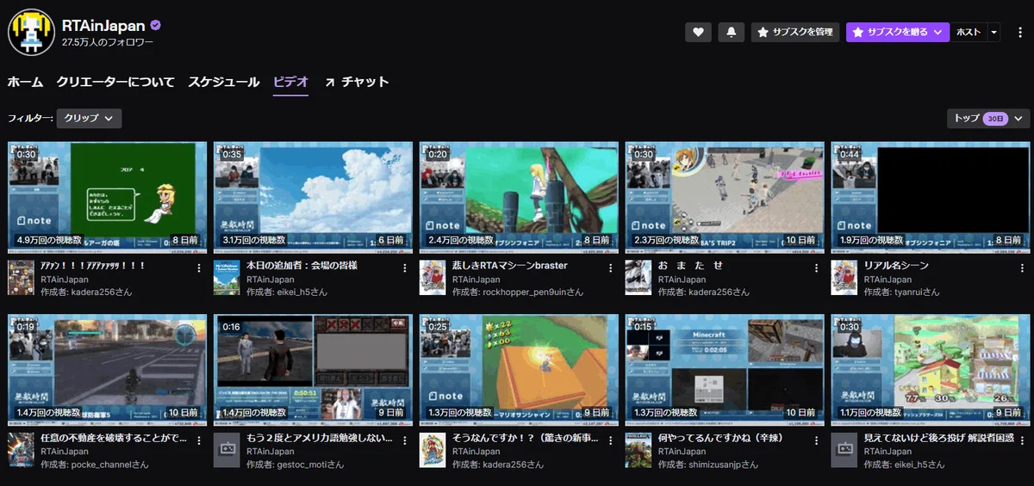Open more options for 見えてないけど後ろ投げ clip

[x=1023, y=440]
